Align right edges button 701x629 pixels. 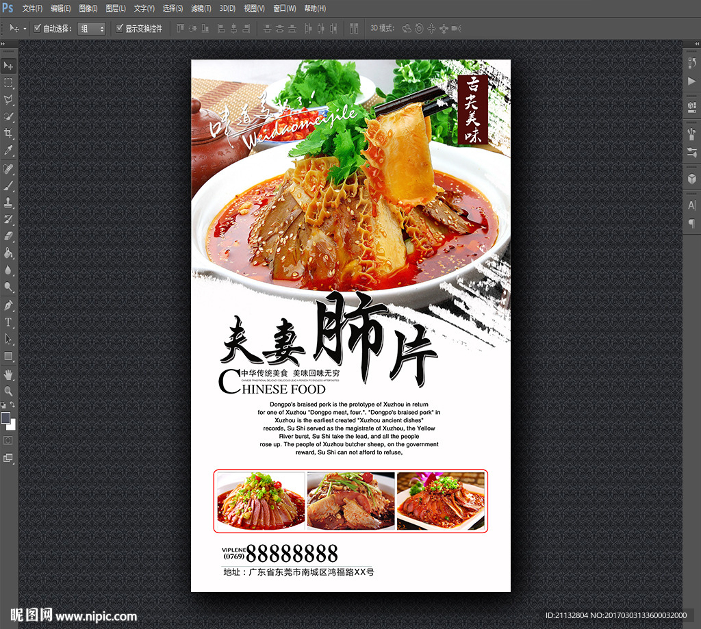point(246,28)
